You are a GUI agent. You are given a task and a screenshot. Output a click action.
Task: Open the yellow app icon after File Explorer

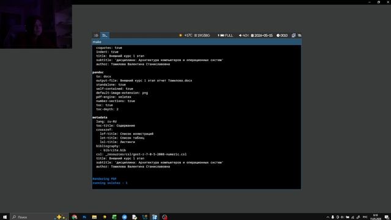104,217
